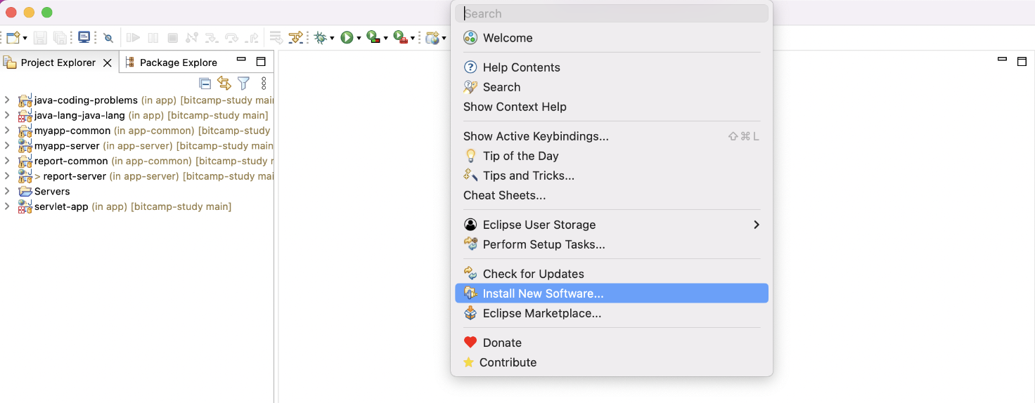Click the Disconnect debug icon
This screenshot has height=403, width=1035.
[x=192, y=38]
